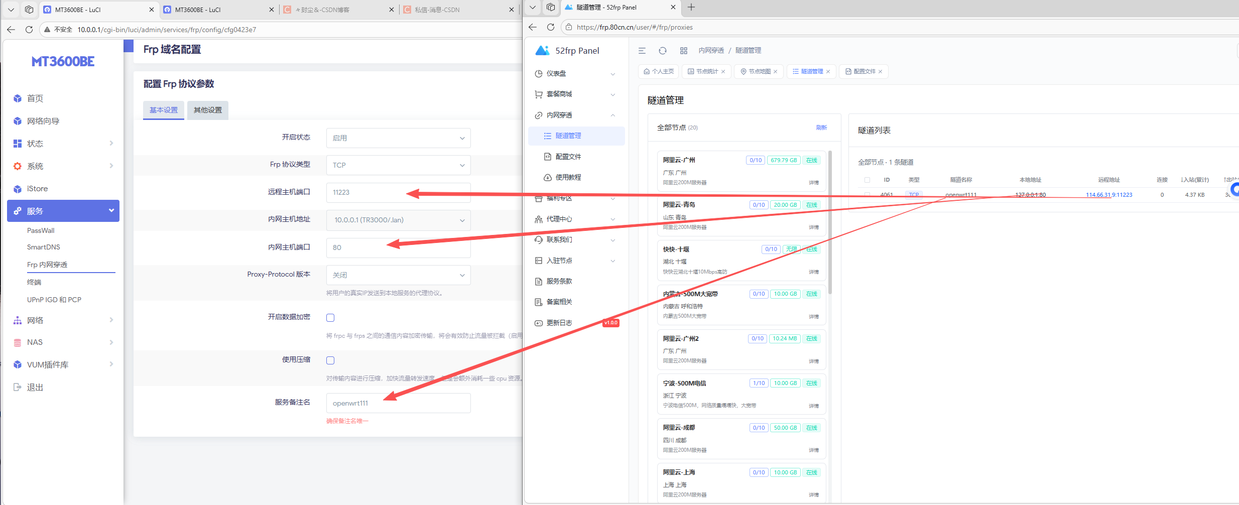The image size is (1239, 505).
Task: Click the node list vertical scrollbar
Action: coord(830,222)
